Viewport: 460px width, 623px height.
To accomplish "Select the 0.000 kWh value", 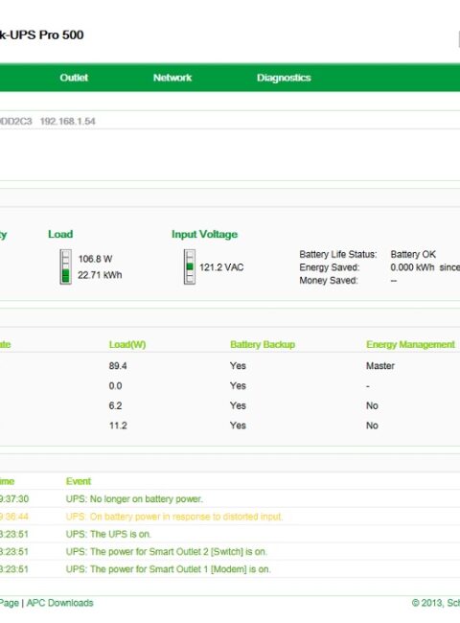I will click(x=412, y=267).
